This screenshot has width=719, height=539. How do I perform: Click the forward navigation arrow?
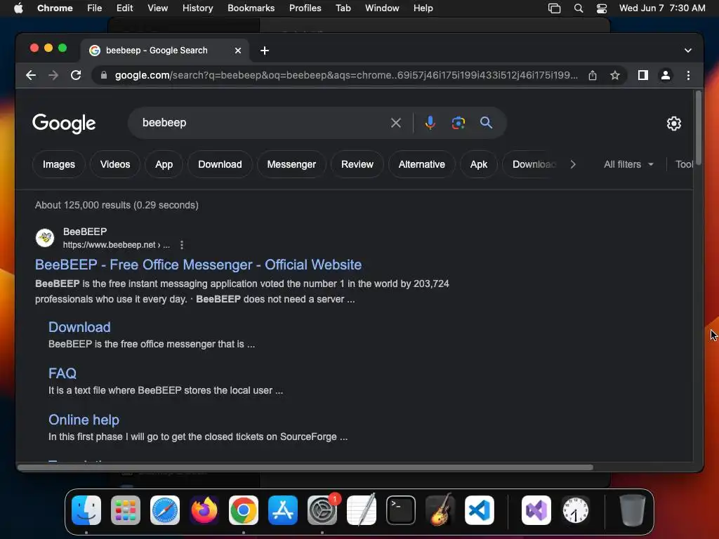53,75
